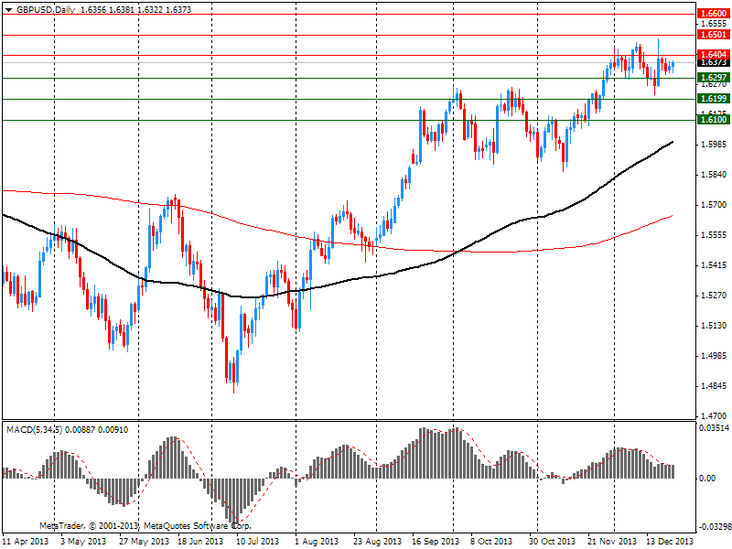
Task: Click the -0.03298 value on MACD scale
Action: pos(713,527)
